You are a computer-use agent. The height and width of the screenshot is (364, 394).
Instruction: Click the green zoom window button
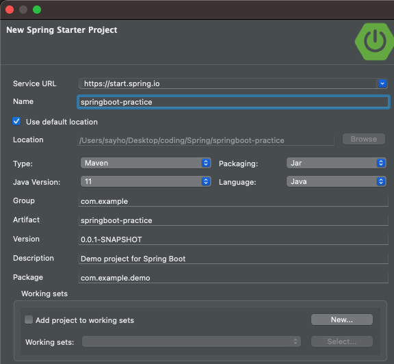tap(37, 10)
